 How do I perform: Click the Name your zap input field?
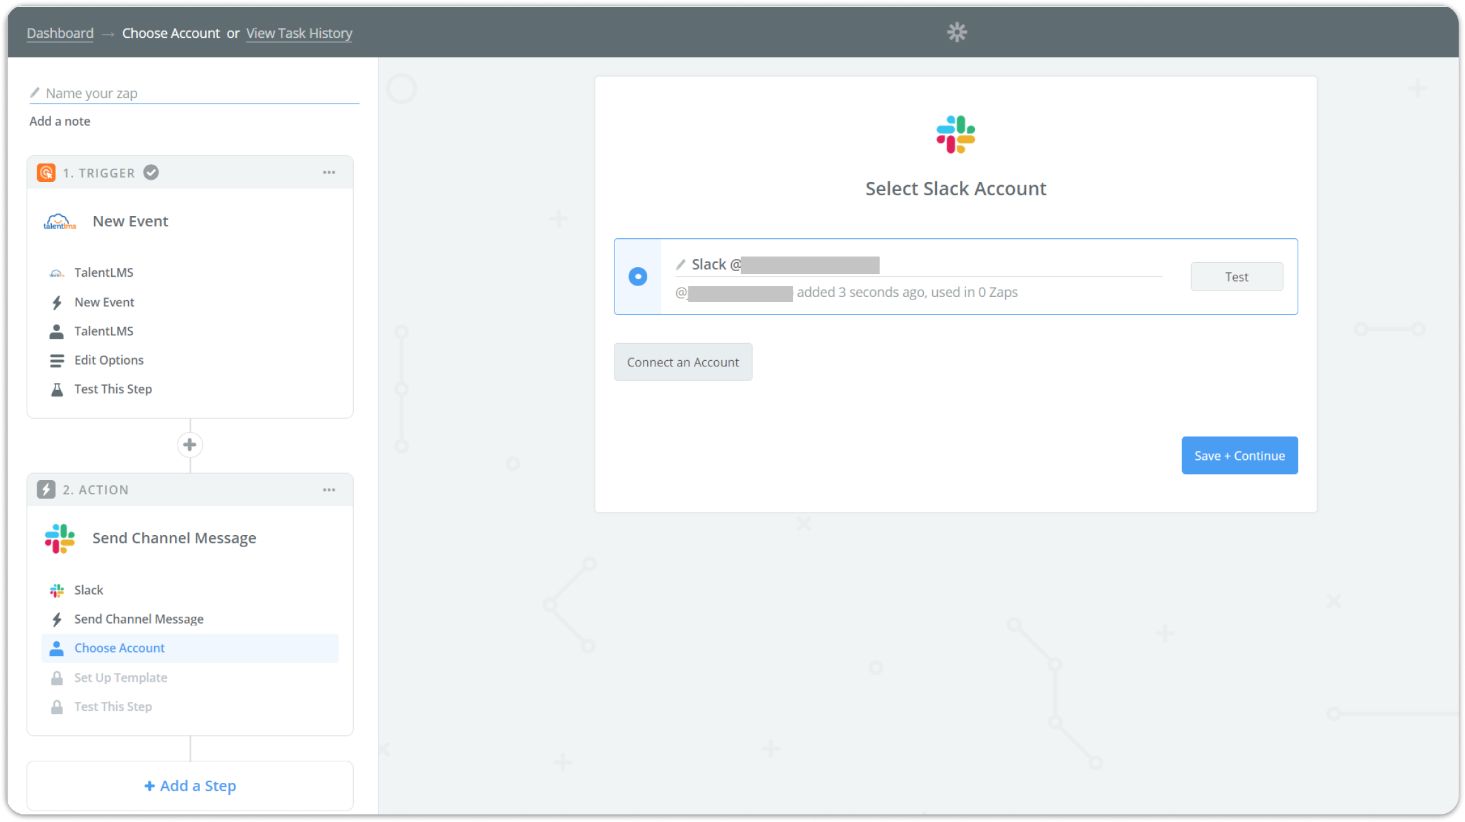click(189, 92)
